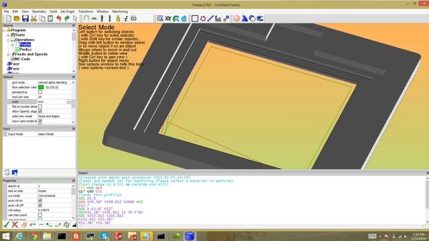
Task: Click the blue cone solid icon
Action: (x=244, y=18)
